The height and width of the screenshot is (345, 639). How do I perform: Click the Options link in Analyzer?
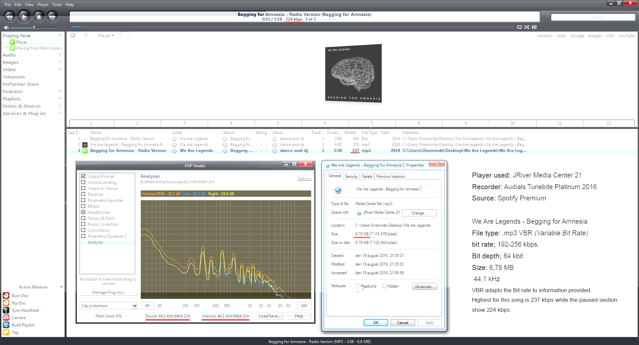[304, 179]
